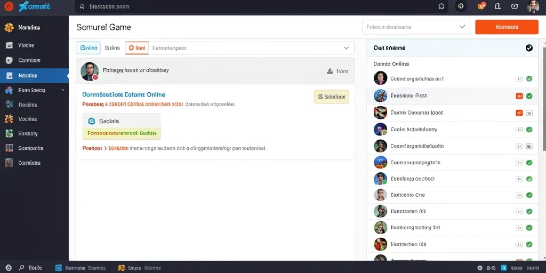Click the post author's avatar photo
The width and height of the screenshot is (546, 273).
pyautogui.click(x=90, y=71)
